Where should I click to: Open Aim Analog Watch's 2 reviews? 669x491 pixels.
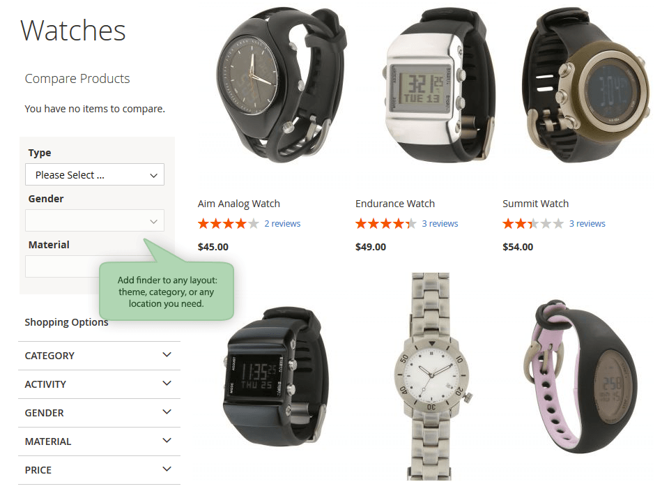click(282, 223)
